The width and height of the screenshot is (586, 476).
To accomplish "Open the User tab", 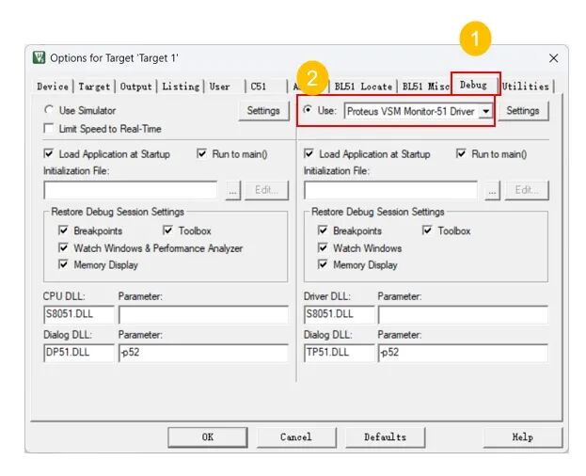I will point(219,87).
